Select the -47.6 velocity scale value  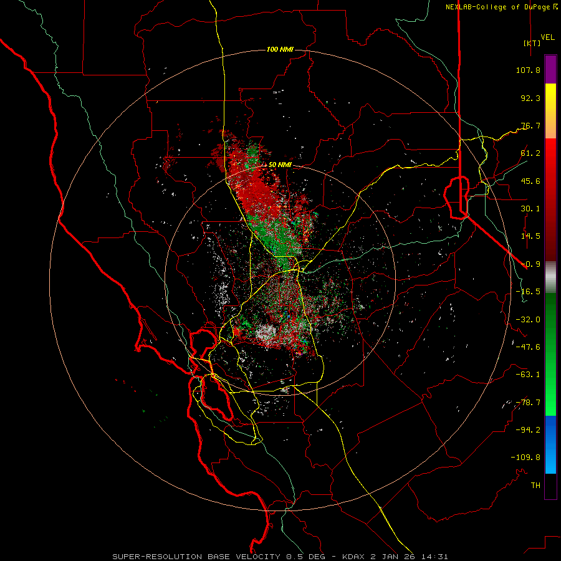(x=528, y=347)
